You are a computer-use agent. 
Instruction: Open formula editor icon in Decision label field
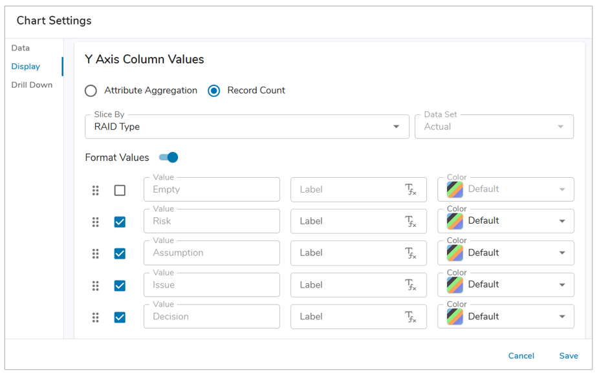tap(410, 317)
